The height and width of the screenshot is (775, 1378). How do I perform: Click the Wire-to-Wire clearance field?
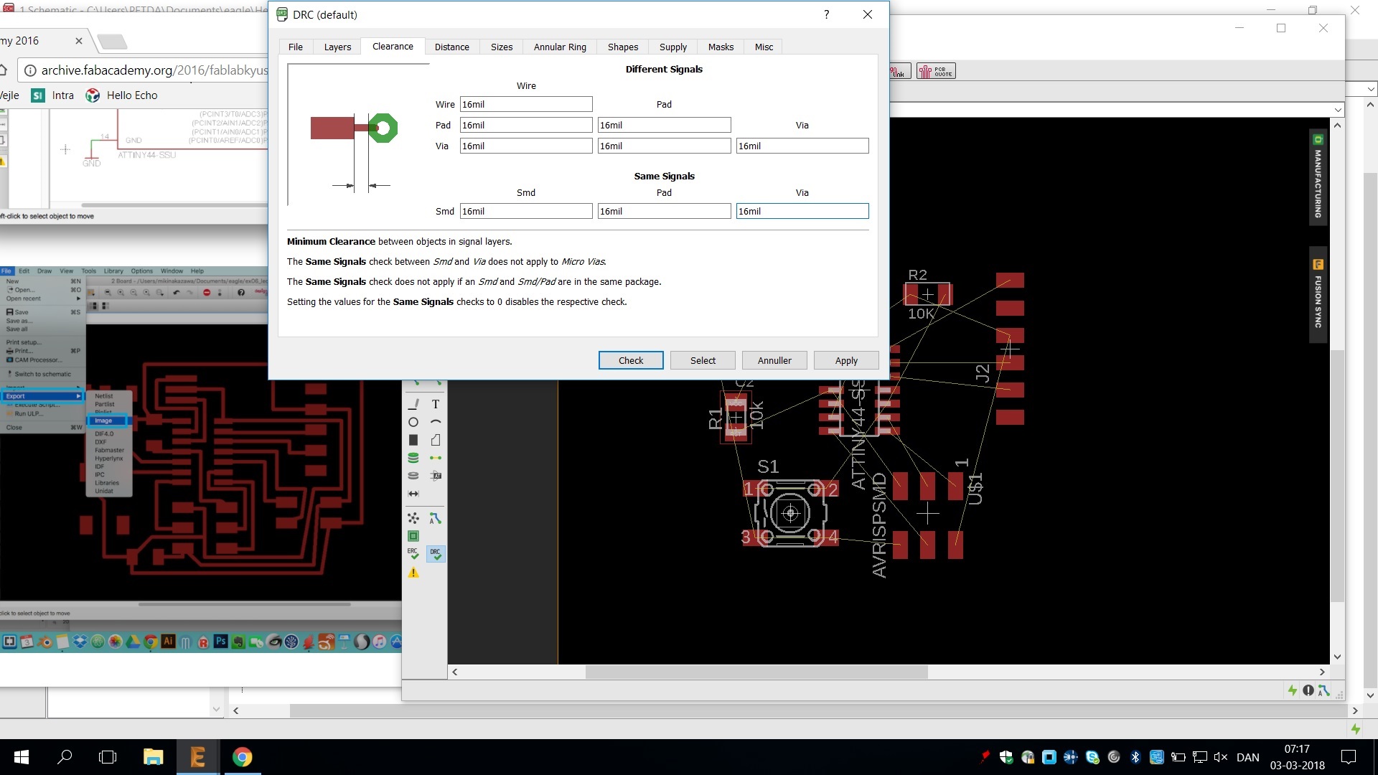525,104
